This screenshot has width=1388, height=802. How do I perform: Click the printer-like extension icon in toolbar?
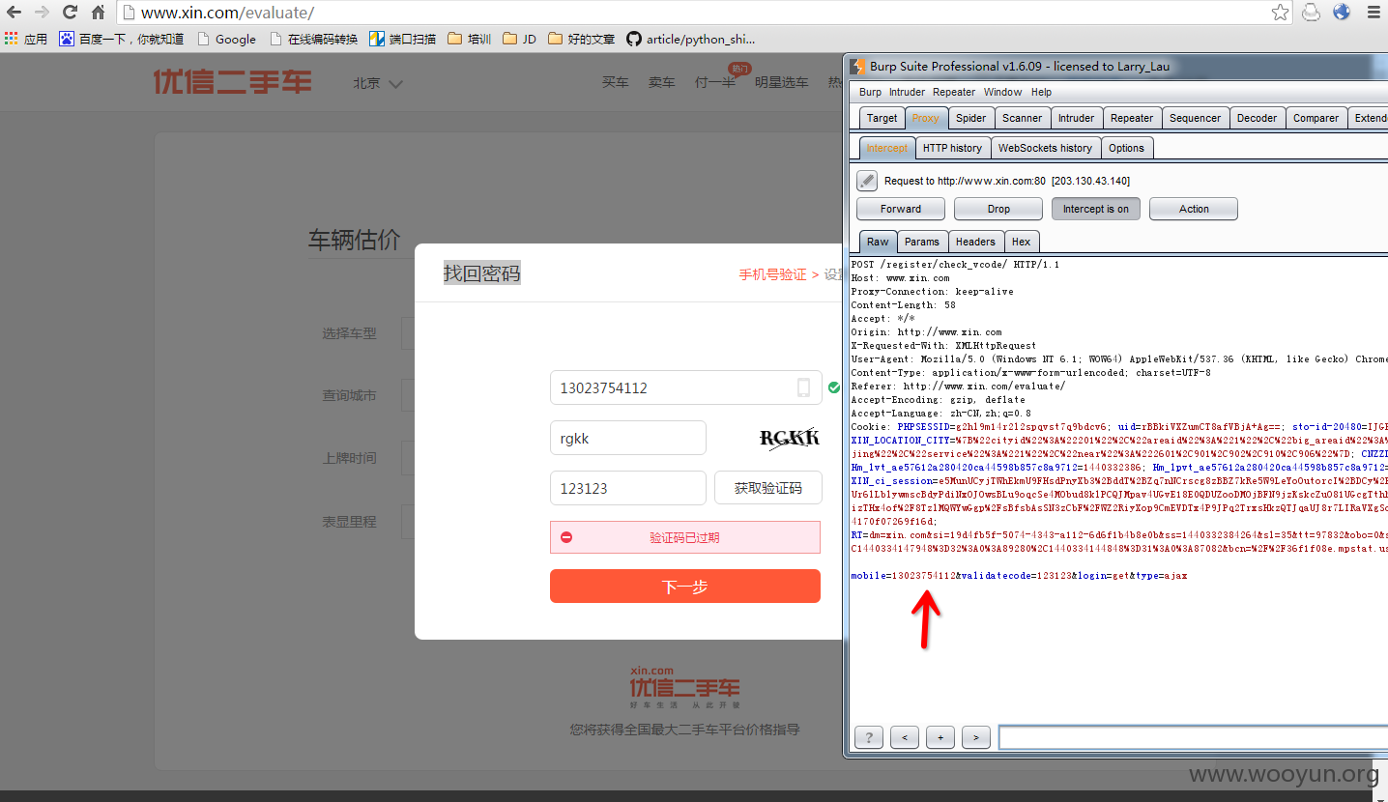pos(1311,13)
